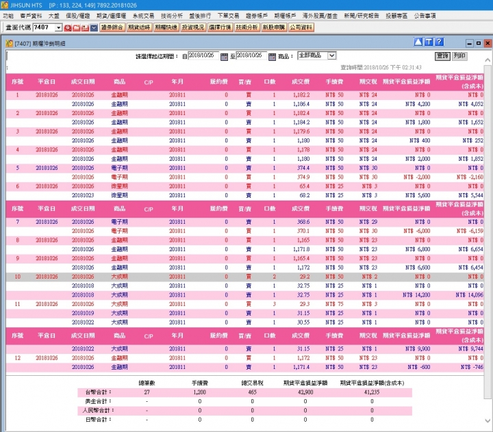Screen dimensions: 493x432
Task: Click the JIHSUN HTS app icon in title bar
Action: (x=4, y=5)
